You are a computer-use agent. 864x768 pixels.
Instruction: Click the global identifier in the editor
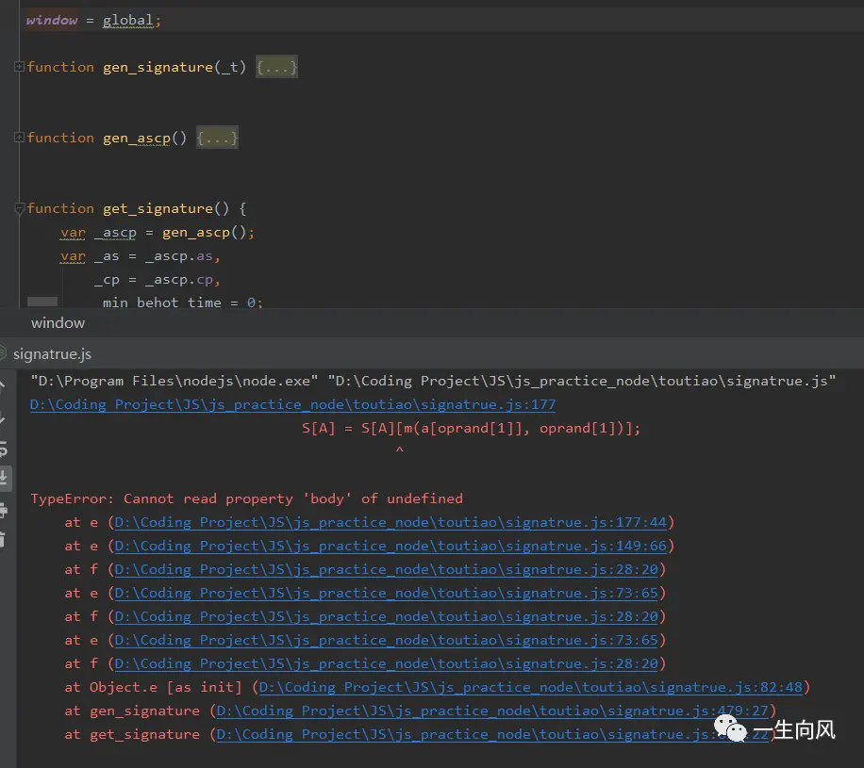[128, 21]
